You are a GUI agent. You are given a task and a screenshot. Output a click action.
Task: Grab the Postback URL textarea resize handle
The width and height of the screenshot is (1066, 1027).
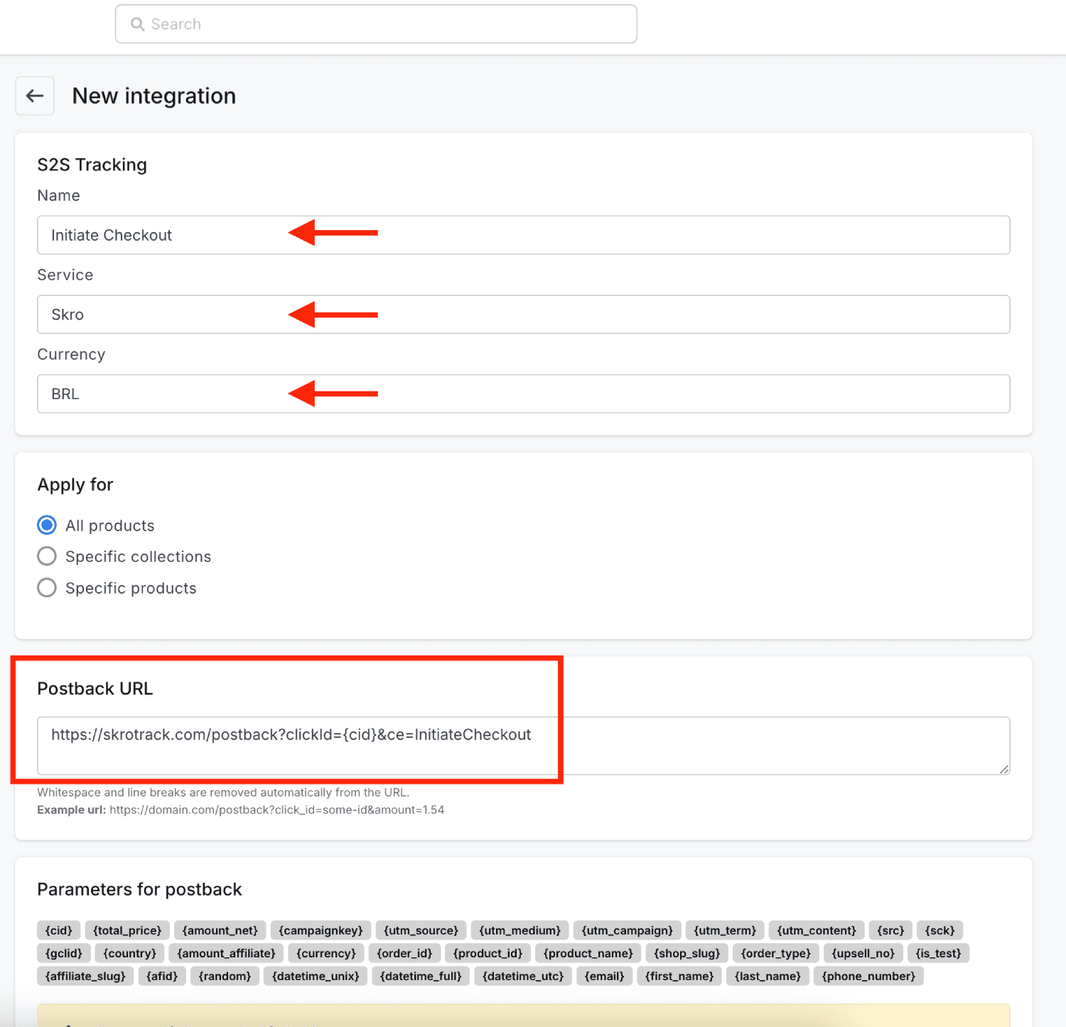[x=1003, y=768]
